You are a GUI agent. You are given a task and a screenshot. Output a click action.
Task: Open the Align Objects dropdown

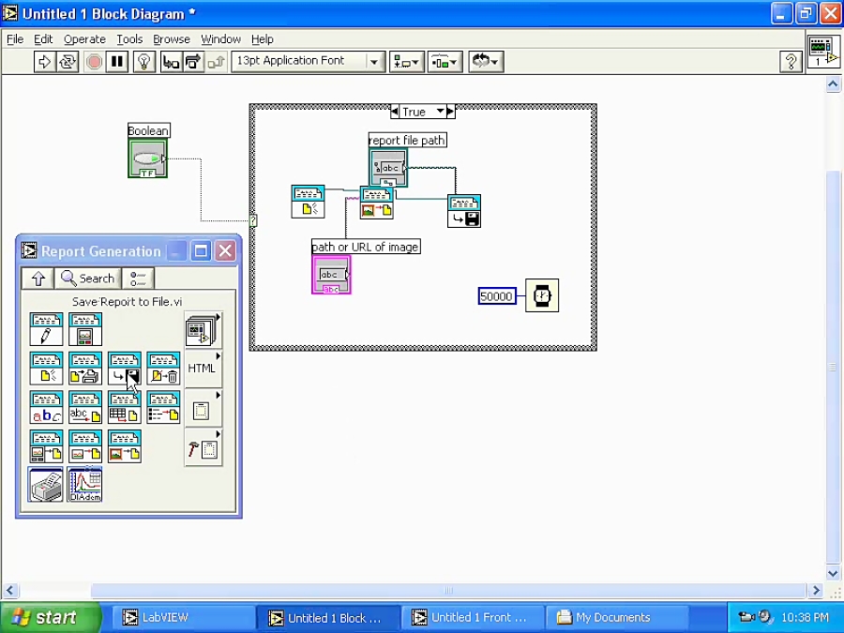(407, 62)
